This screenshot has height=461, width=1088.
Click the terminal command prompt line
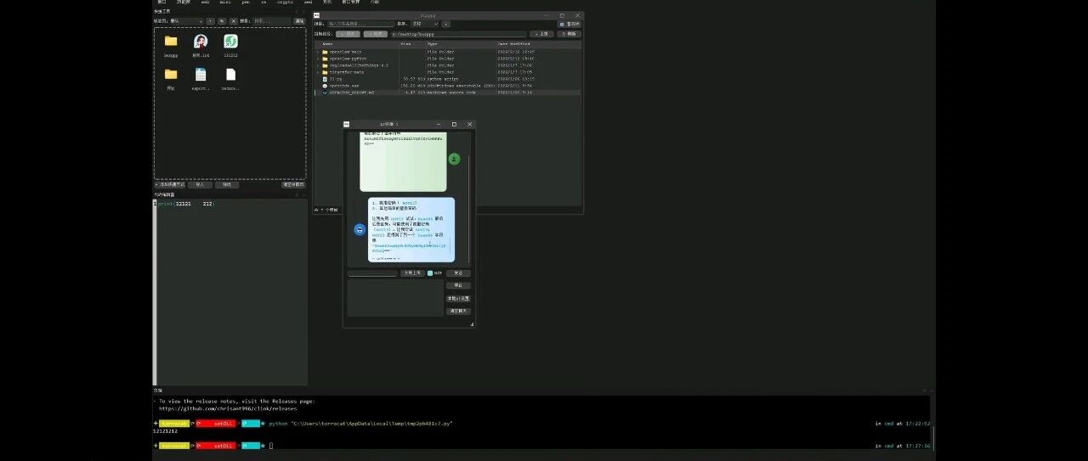tap(212, 446)
